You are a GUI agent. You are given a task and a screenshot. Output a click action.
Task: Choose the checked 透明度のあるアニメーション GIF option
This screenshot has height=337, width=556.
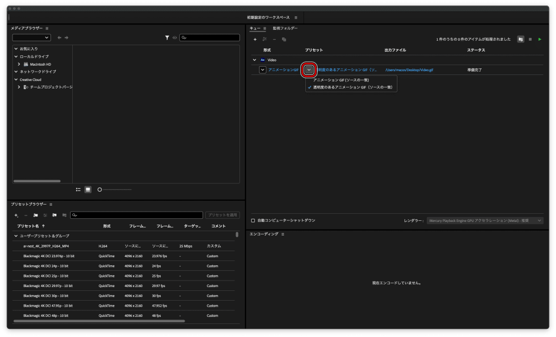point(352,87)
